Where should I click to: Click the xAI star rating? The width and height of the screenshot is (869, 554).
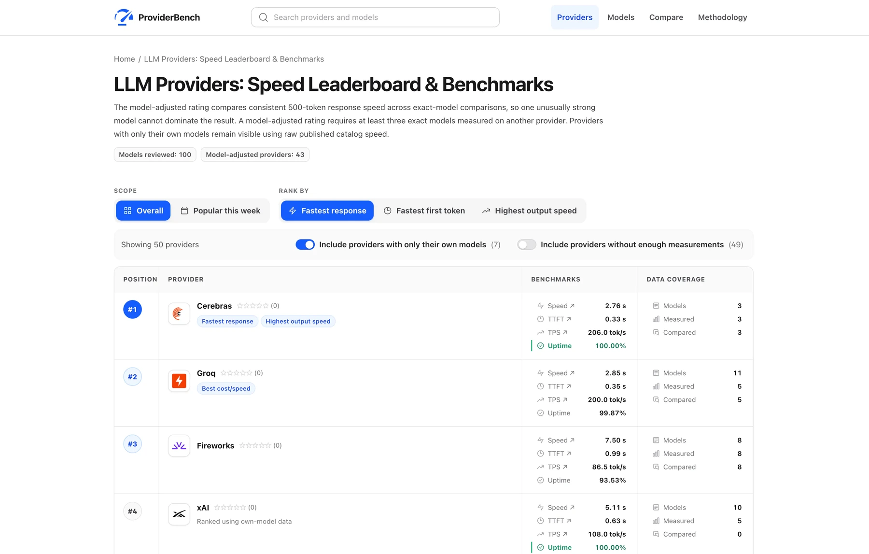pyautogui.click(x=230, y=507)
